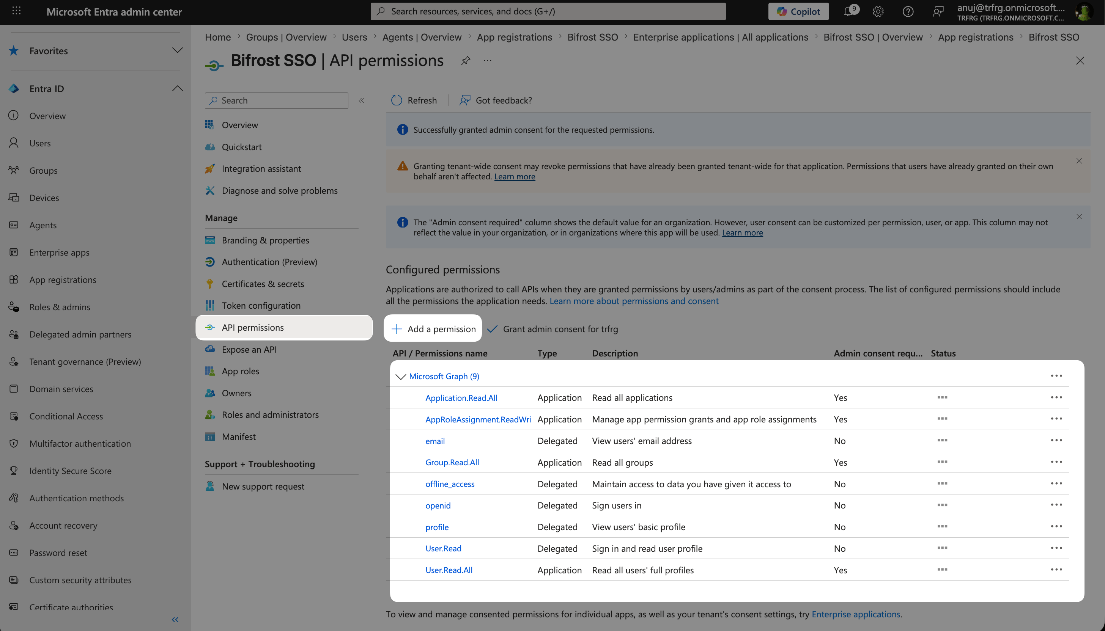Open the offline_access permission

(x=450, y=484)
